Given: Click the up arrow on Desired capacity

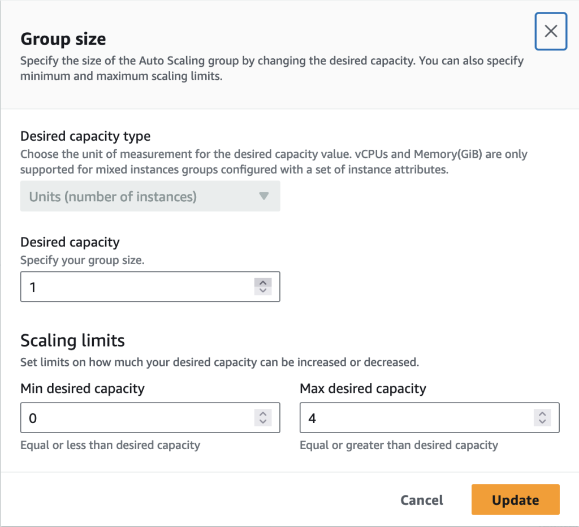Looking at the screenshot, I should tap(263, 283).
